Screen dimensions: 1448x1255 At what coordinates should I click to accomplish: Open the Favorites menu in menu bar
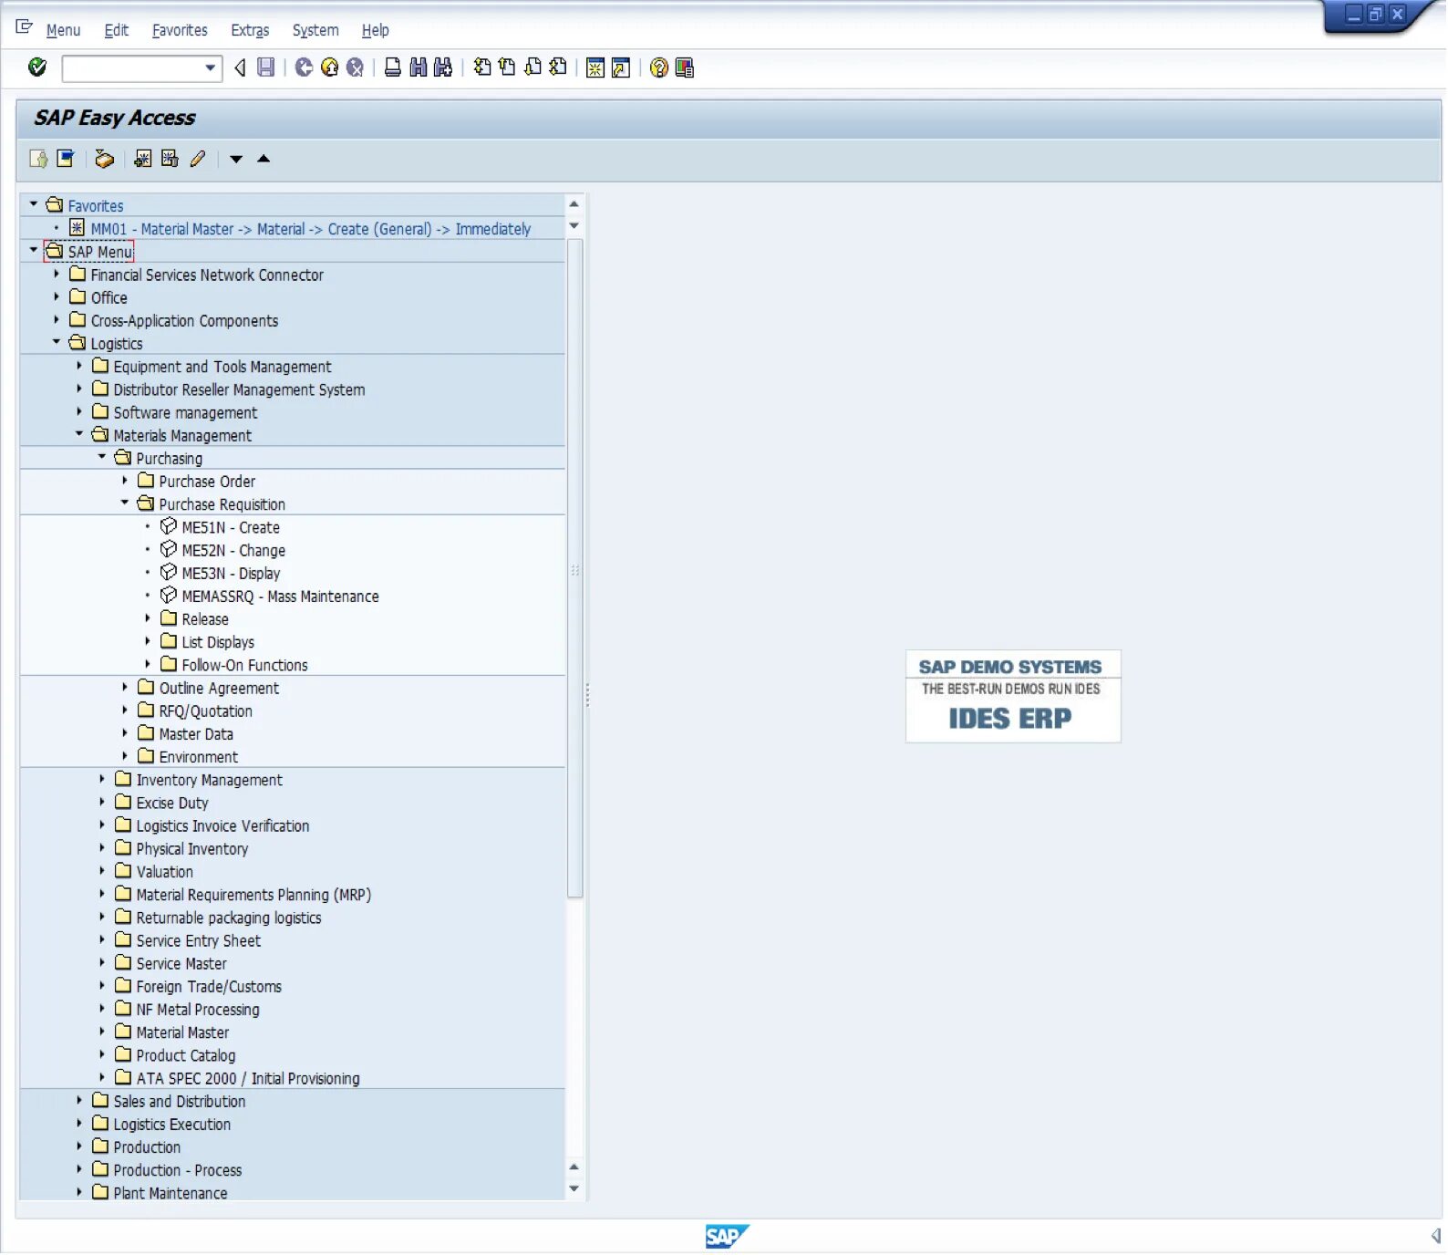180,30
